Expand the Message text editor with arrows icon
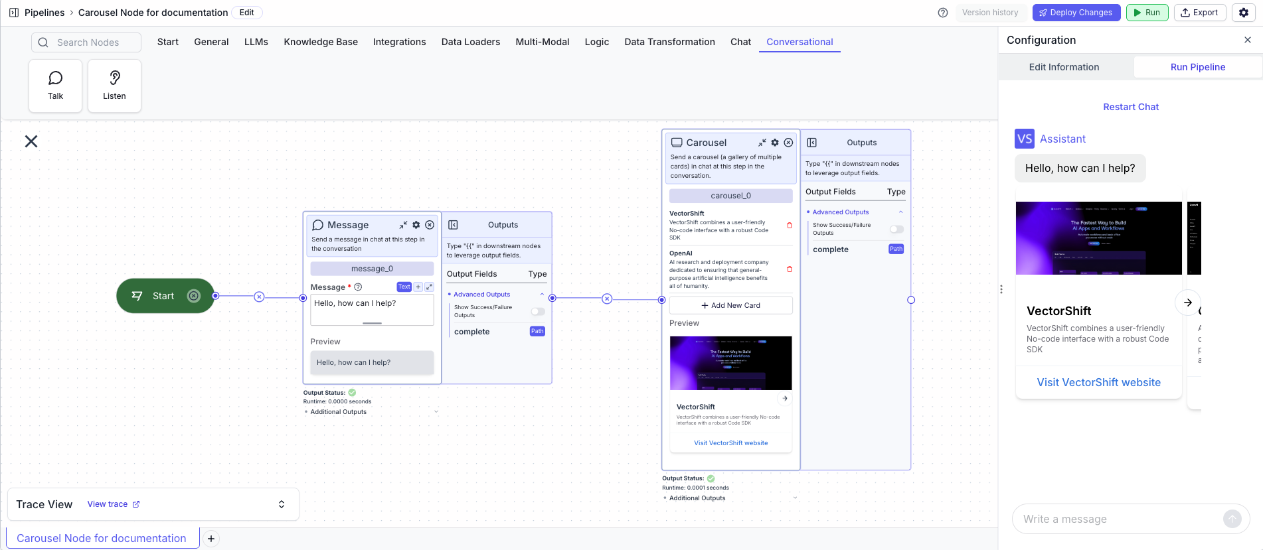 point(429,287)
